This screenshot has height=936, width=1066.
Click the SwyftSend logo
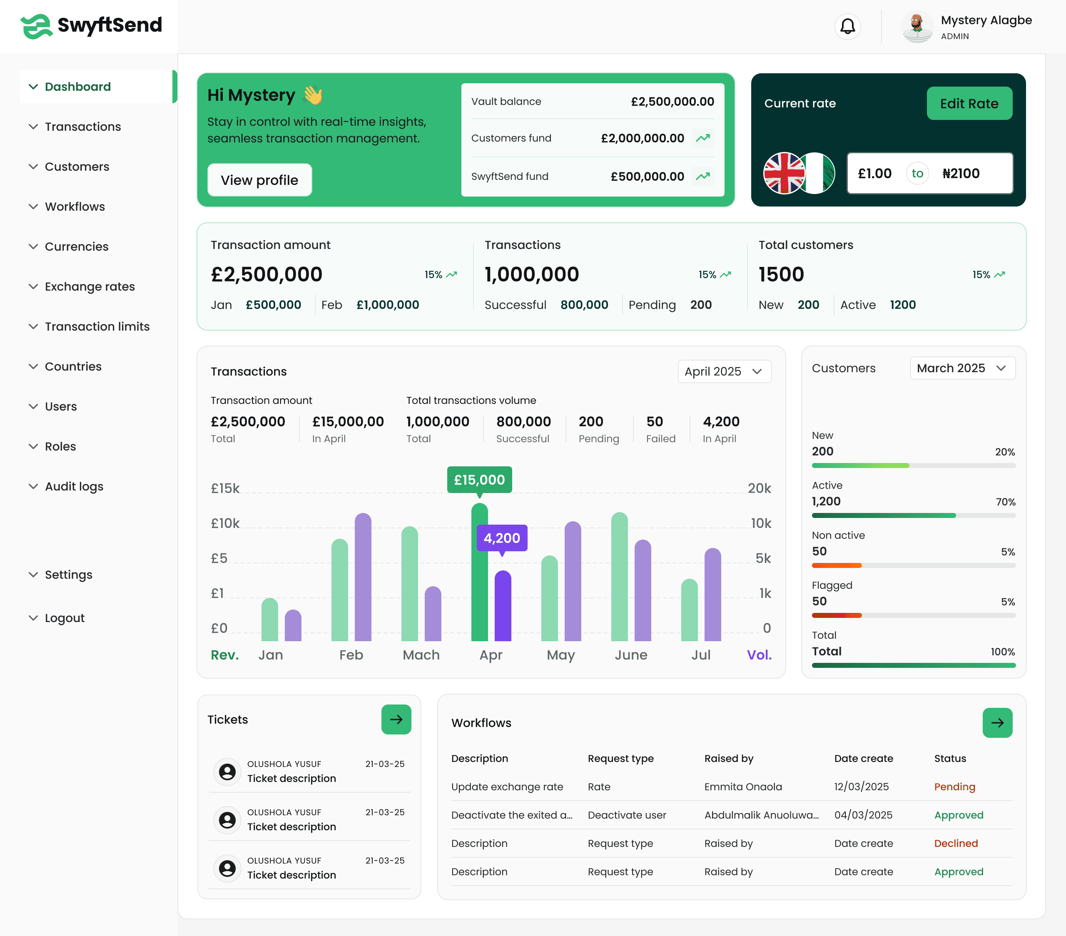91,25
